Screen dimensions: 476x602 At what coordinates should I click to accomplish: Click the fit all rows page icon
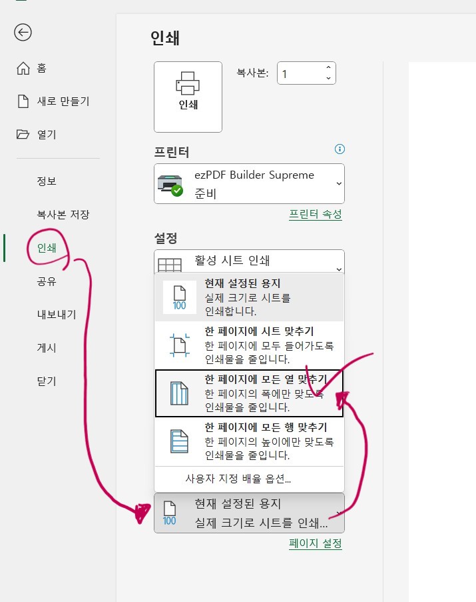(179, 441)
